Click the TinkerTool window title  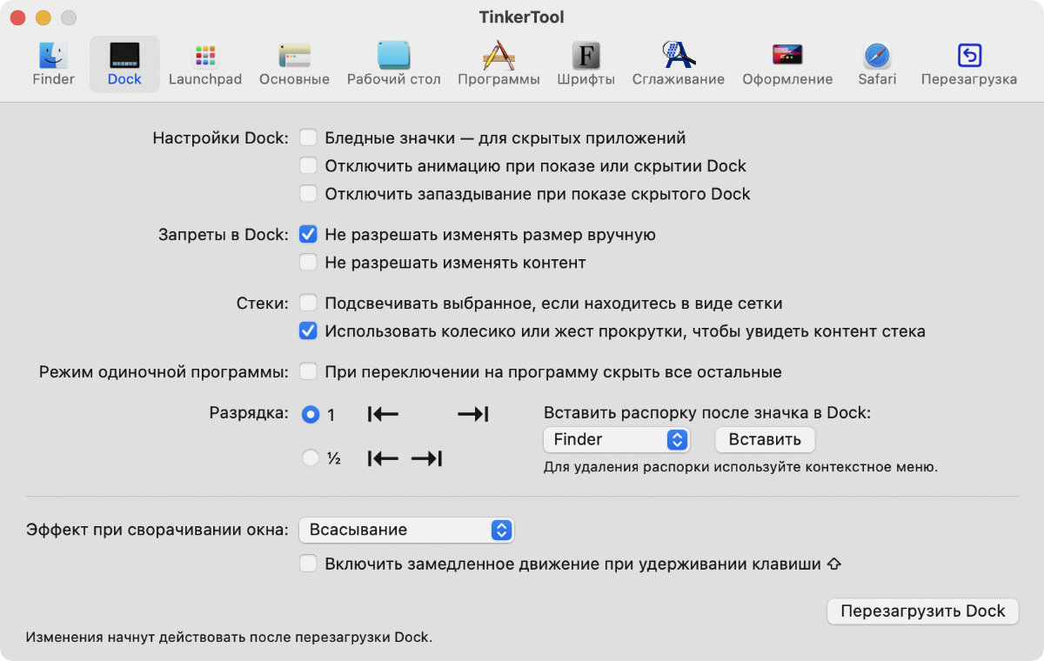[522, 17]
